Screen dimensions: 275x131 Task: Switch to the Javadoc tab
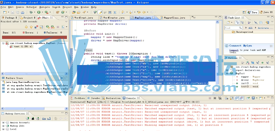(93, 98)
